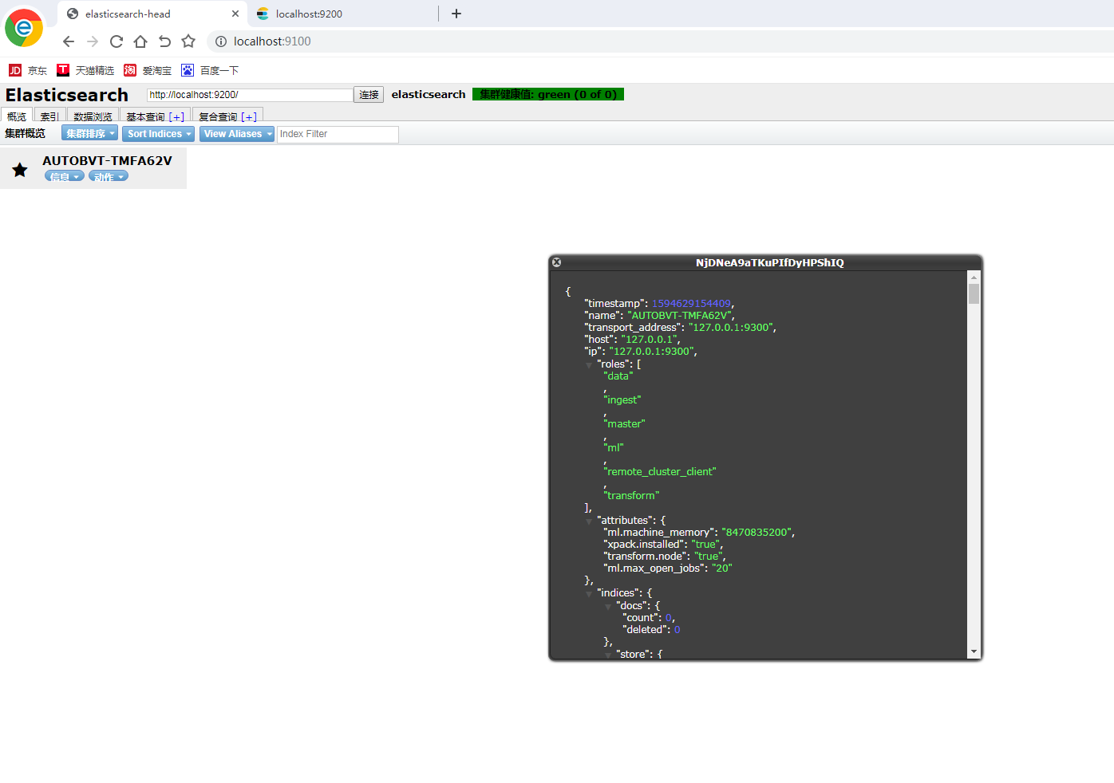This screenshot has width=1114, height=783.
Task: Go back with the browser back arrow
Action: (69, 41)
